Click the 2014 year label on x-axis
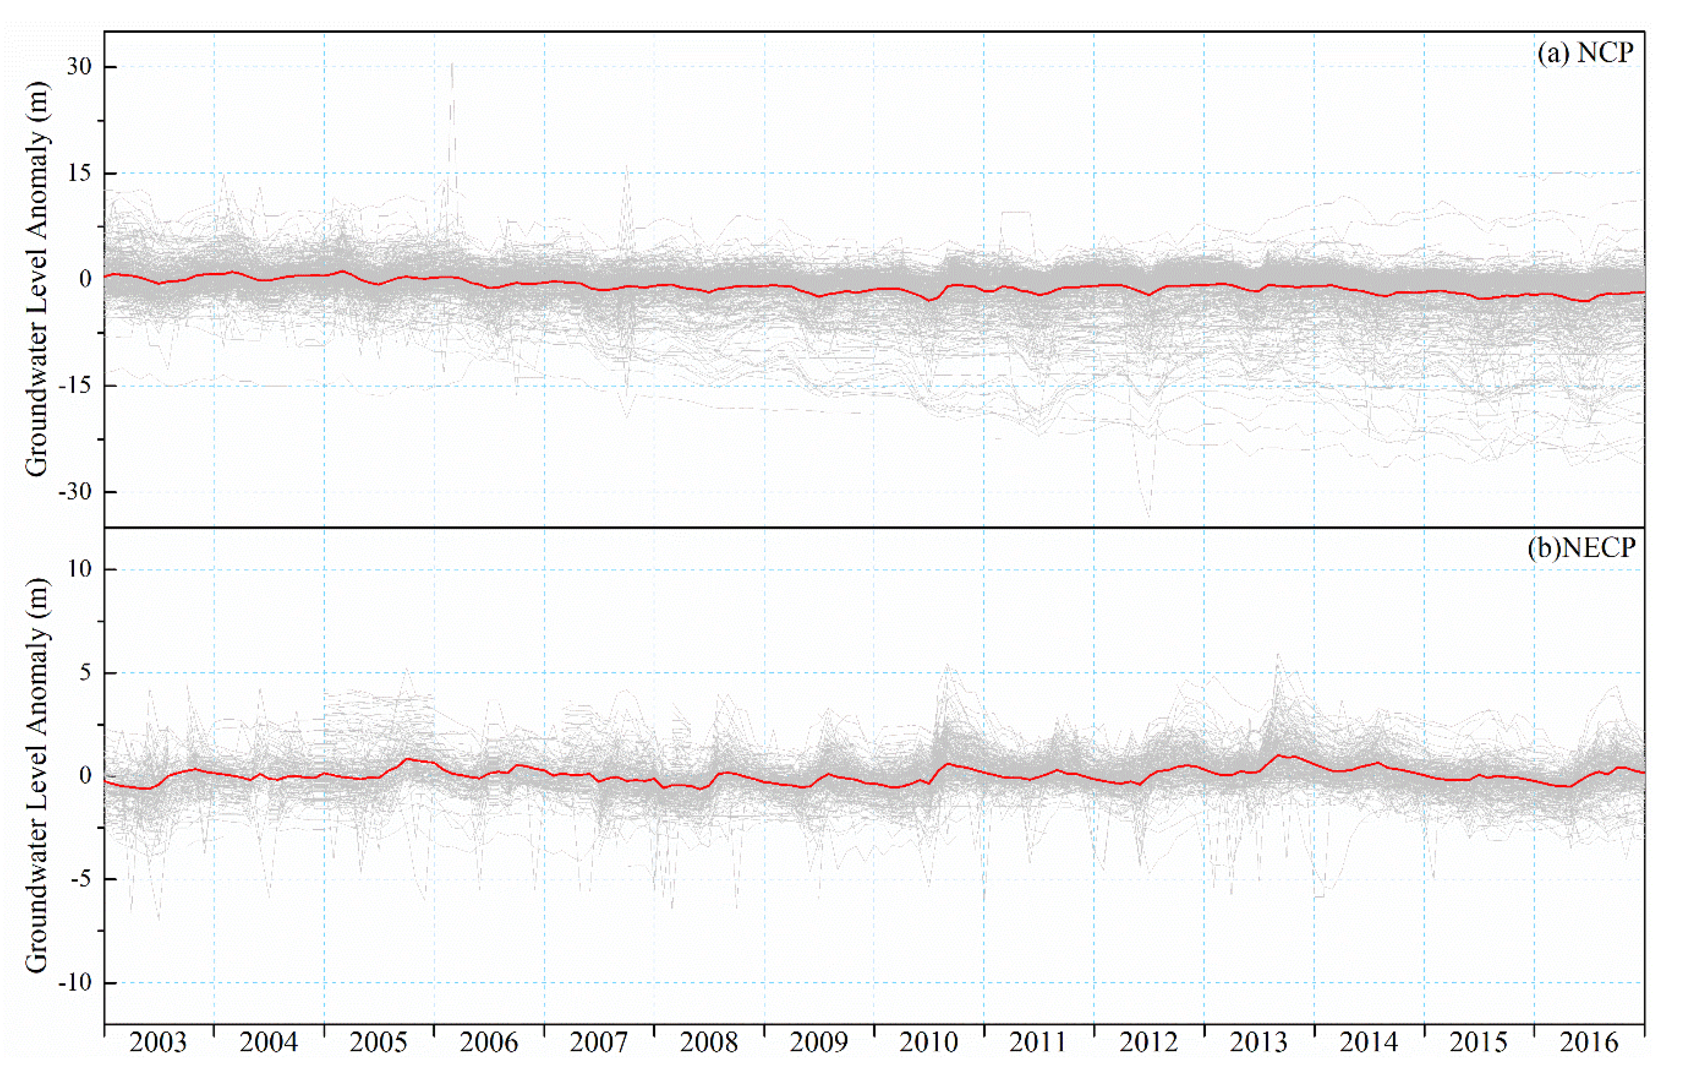Screen dimensions: 1683x1074 pyautogui.click(x=1368, y=1043)
